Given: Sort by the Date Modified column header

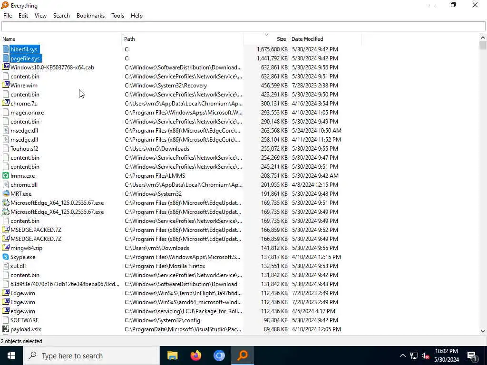Looking at the screenshot, I should click(x=325, y=39).
